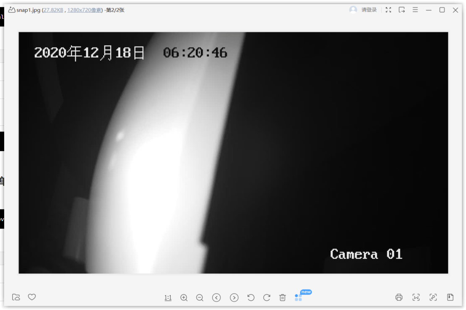This screenshot has width=466, height=310.
Task: Zoom in on the image
Action: tap(184, 297)
